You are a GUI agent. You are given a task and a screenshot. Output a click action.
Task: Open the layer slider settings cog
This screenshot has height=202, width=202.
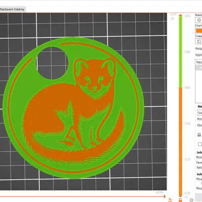[191, 200]
